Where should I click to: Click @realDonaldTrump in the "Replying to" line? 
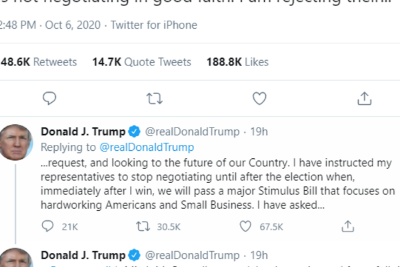[x=147, y=147]
